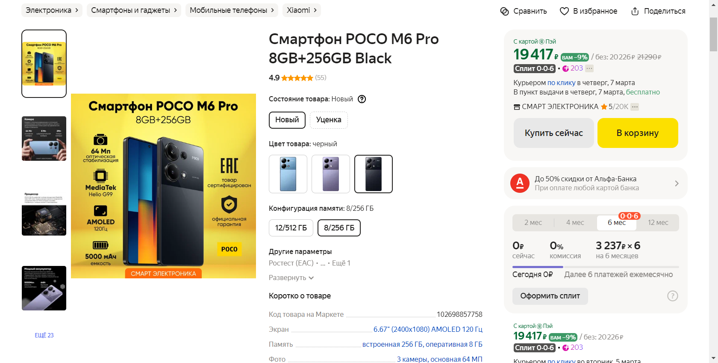Expand seller details via dots after 5/20K rating

click(x=634, y=106)
